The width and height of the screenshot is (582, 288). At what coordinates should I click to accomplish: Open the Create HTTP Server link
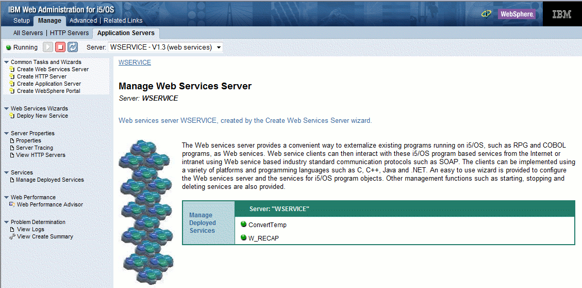click(42, 76)
